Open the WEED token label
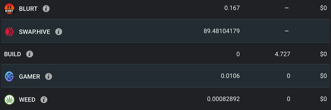The width and height of the screenshot is (331, 110). click(x=27, y=99)
